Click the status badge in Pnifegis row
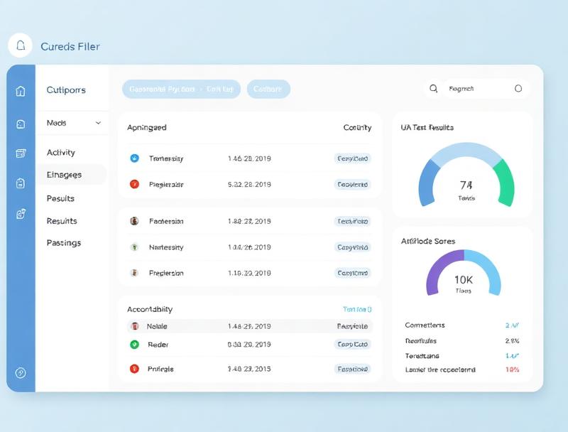The height and width of the screenshot is (432, 568). pyautogui.click(x=352, y=369)
